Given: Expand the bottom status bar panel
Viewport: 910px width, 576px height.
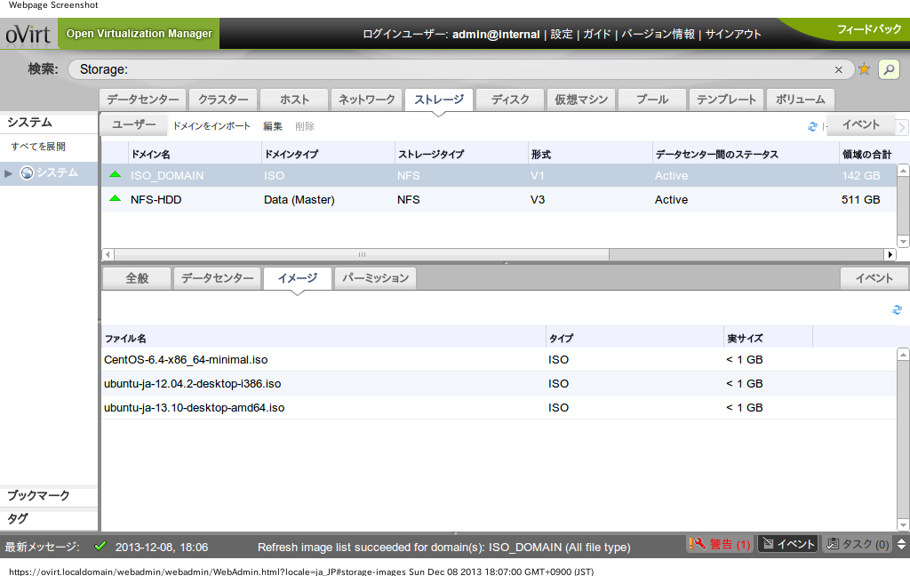Looking at the screenshot, I should pyautogui.click(x=901, y=544).
